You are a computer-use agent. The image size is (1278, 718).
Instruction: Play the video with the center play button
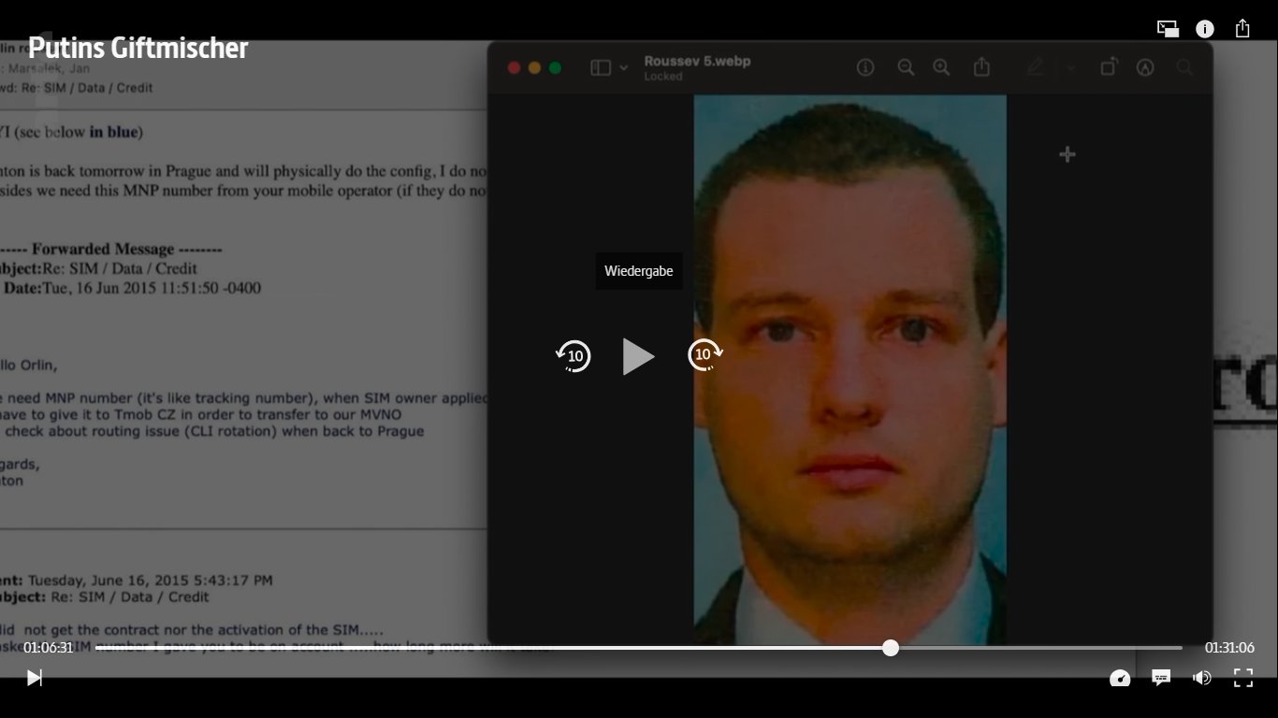[x=638, y=356]
